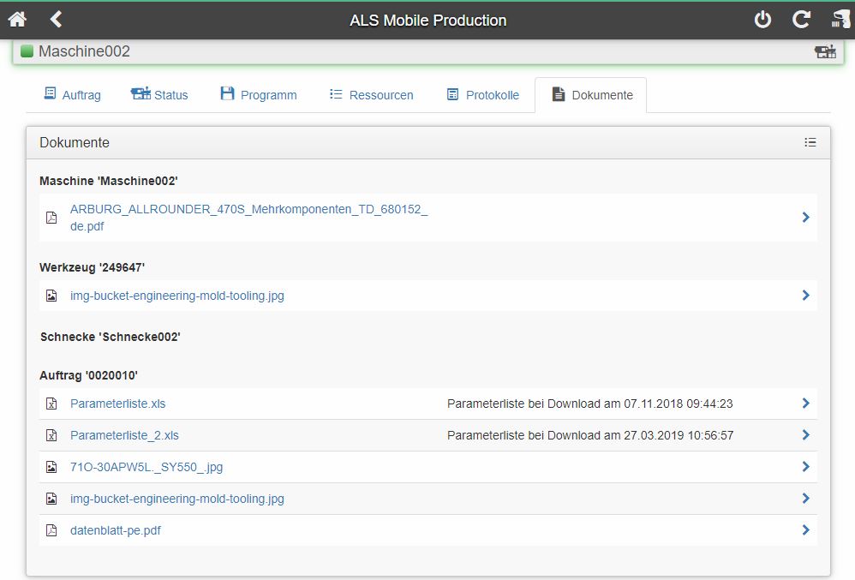Navigate back with the left arrow icon

(56, 19)
